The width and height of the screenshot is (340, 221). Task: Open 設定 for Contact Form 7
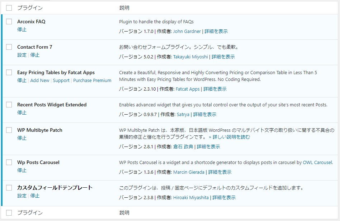pos(22,55)
